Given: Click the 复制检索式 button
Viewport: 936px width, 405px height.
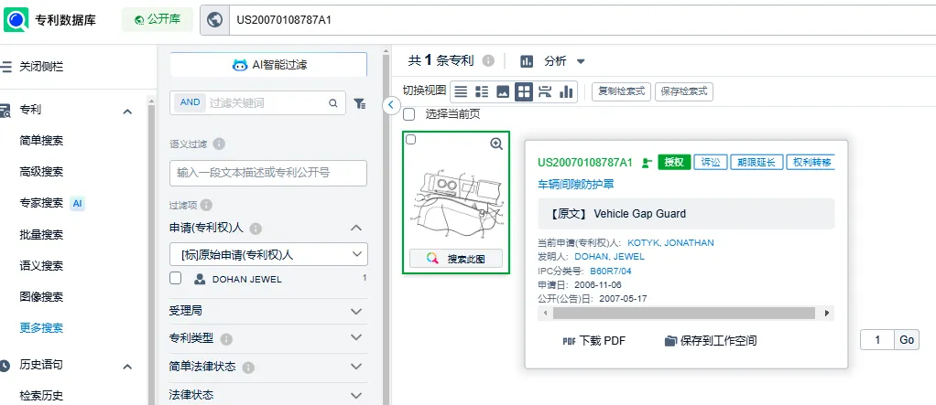Looking at the screenshot, I should [x=622, y=91].
